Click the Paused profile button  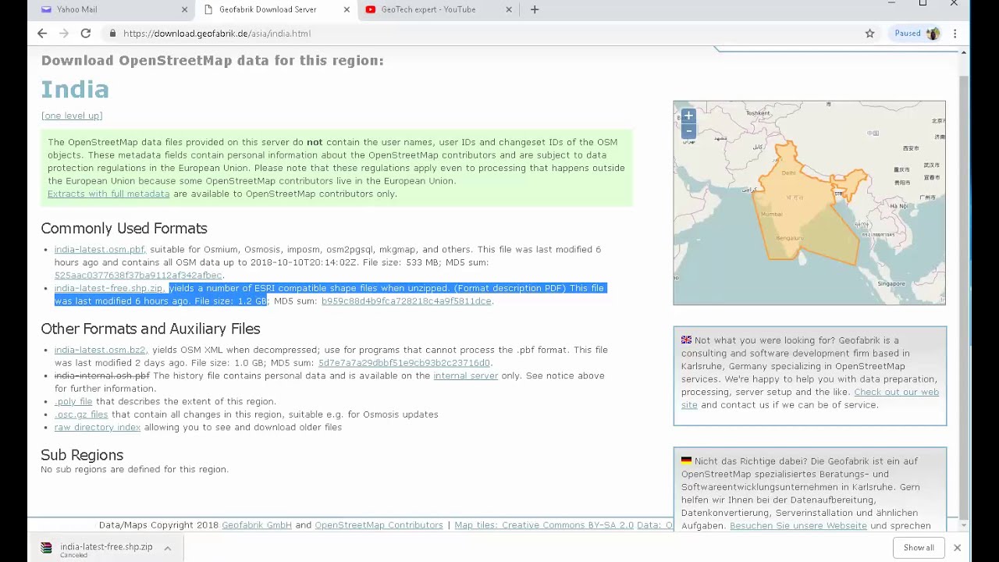click(917, 34)
